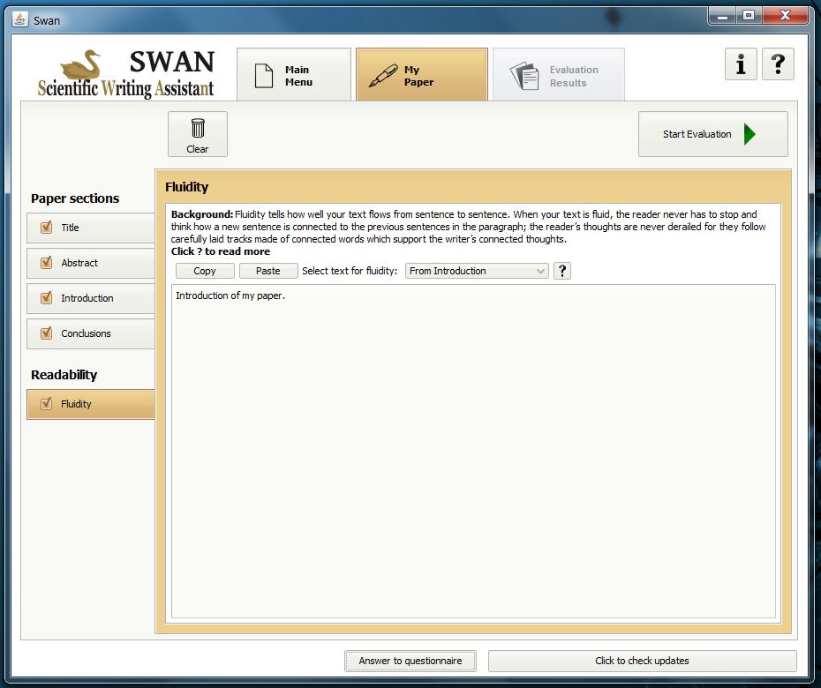Click the Paste button
Screen dimensions: 821x688
coord(268,271)
